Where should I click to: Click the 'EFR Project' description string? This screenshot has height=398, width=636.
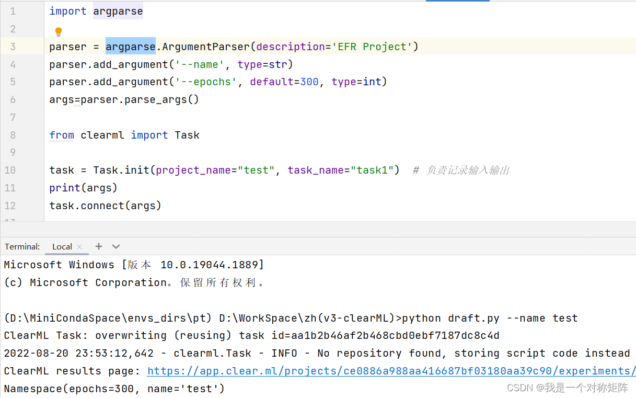coord(372,47)
